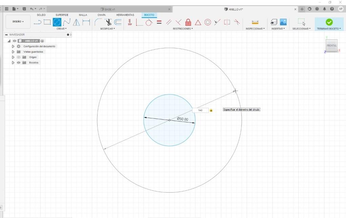Hide the Bocetos folder with eye icon
The width and height of the screenshot is (346, 218).
pos(19,63)
